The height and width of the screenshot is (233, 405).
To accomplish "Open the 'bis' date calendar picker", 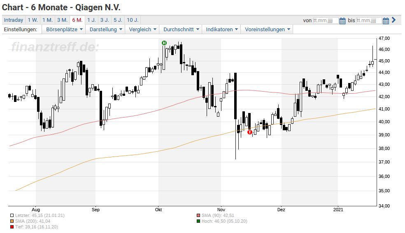I will [x=386, y=21].
